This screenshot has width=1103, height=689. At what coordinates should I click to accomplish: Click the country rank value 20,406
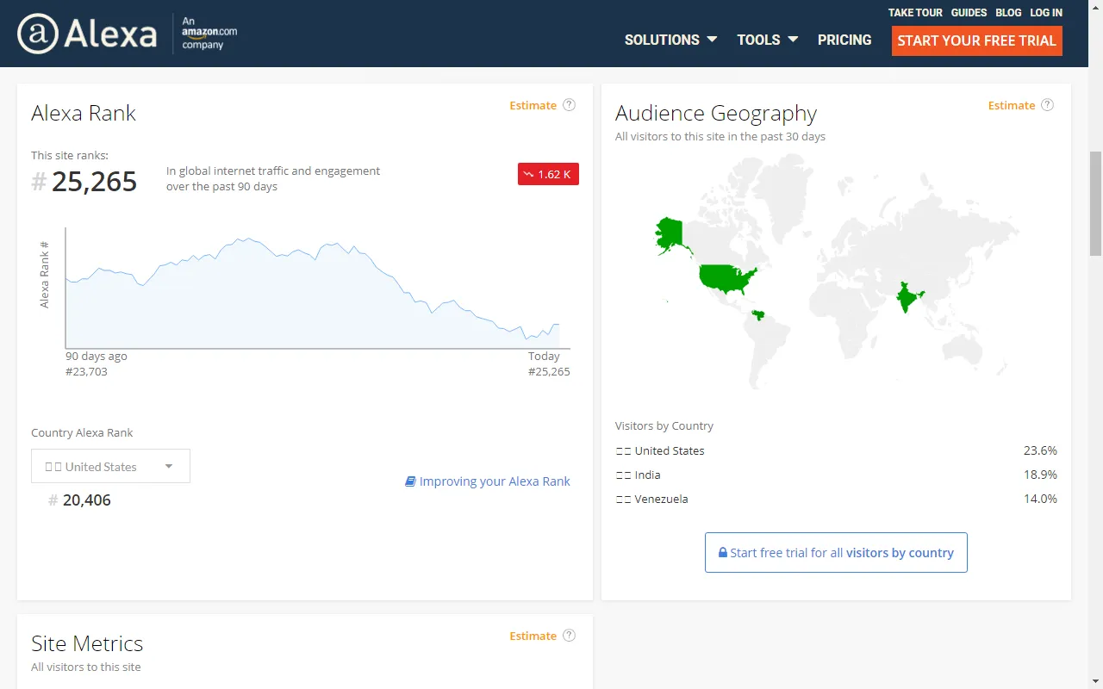tap(86, 500)
